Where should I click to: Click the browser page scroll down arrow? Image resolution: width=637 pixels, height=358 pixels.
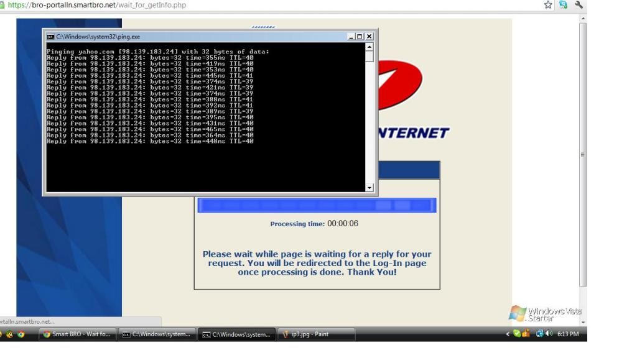point(583,323)
